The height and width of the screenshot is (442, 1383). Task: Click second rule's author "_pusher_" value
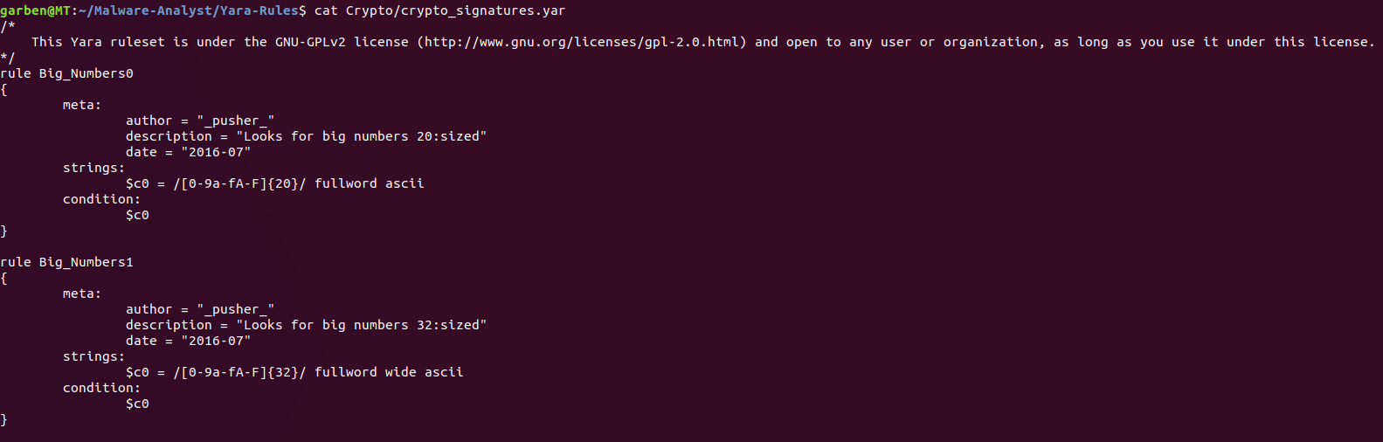[236, 309]
